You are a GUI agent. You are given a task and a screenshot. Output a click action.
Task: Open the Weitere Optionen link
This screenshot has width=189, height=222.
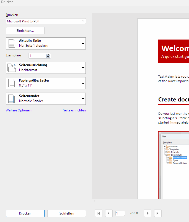[x=19, y=110]
